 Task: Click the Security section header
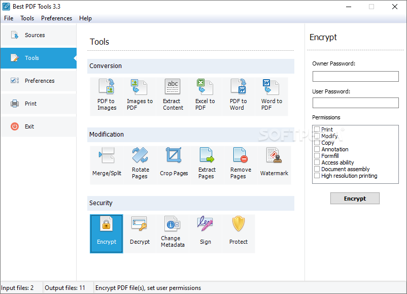point(191,203)
